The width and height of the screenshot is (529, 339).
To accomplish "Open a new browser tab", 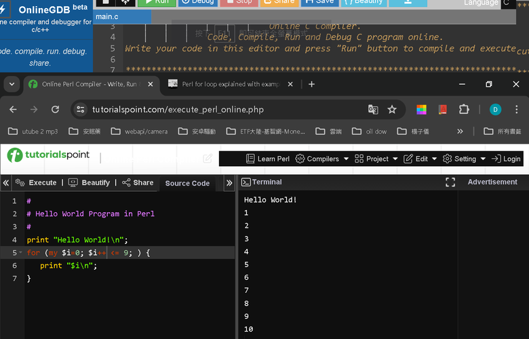I will 311,84.
